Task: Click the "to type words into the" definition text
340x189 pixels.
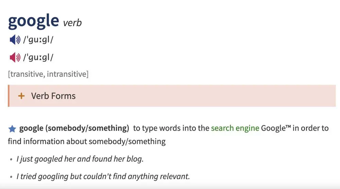Action: [171, 128]
